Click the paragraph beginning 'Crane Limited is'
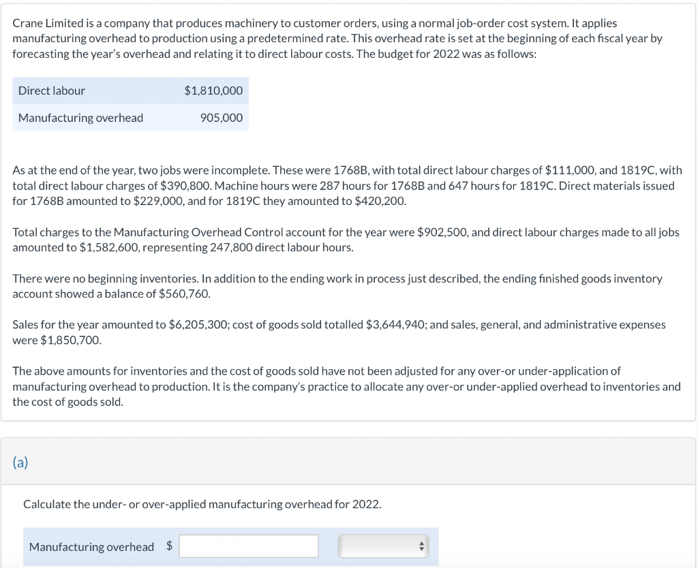This screenshot has height=568, width=698. [337, 38]
